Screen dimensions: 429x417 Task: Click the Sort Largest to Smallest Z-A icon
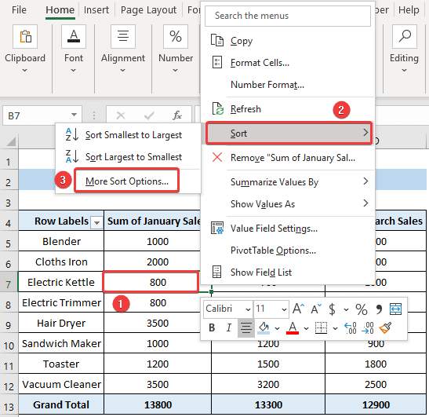[x=72, y=156]
